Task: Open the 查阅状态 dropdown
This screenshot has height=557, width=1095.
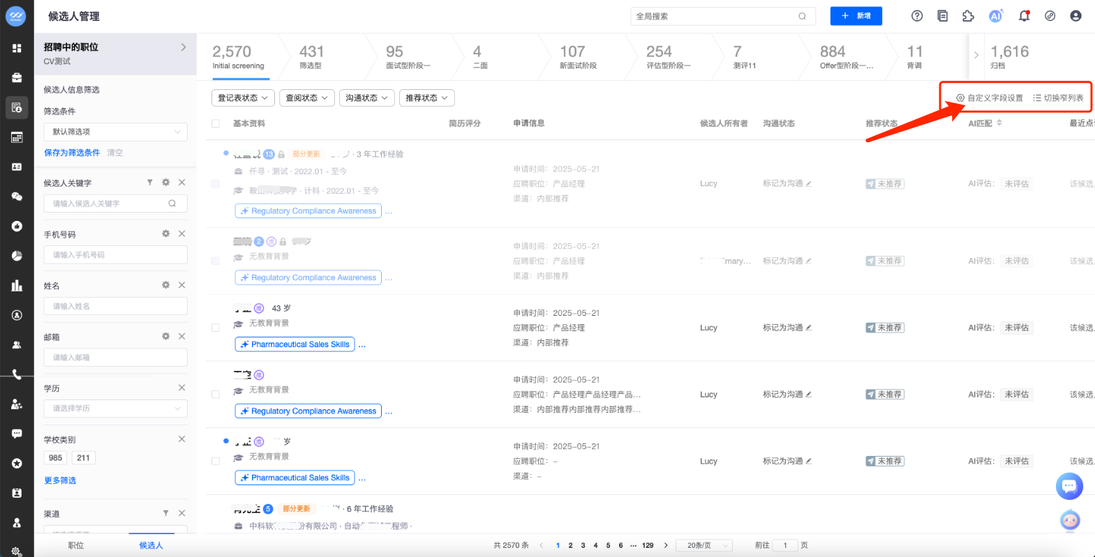Action: pos(307,98)
